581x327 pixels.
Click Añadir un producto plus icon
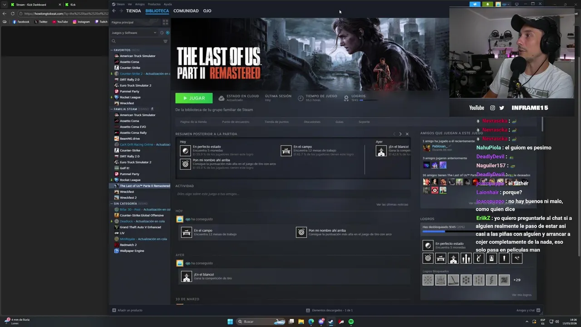pyautogui.click(x=114, y=310)
